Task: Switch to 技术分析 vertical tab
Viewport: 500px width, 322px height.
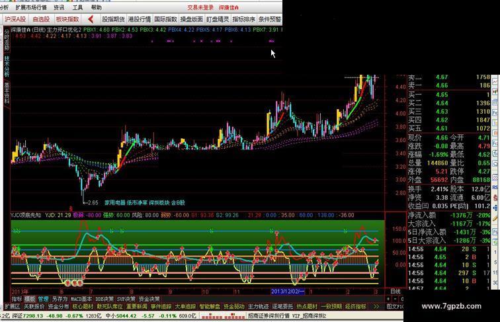Action: pos(7,66)
